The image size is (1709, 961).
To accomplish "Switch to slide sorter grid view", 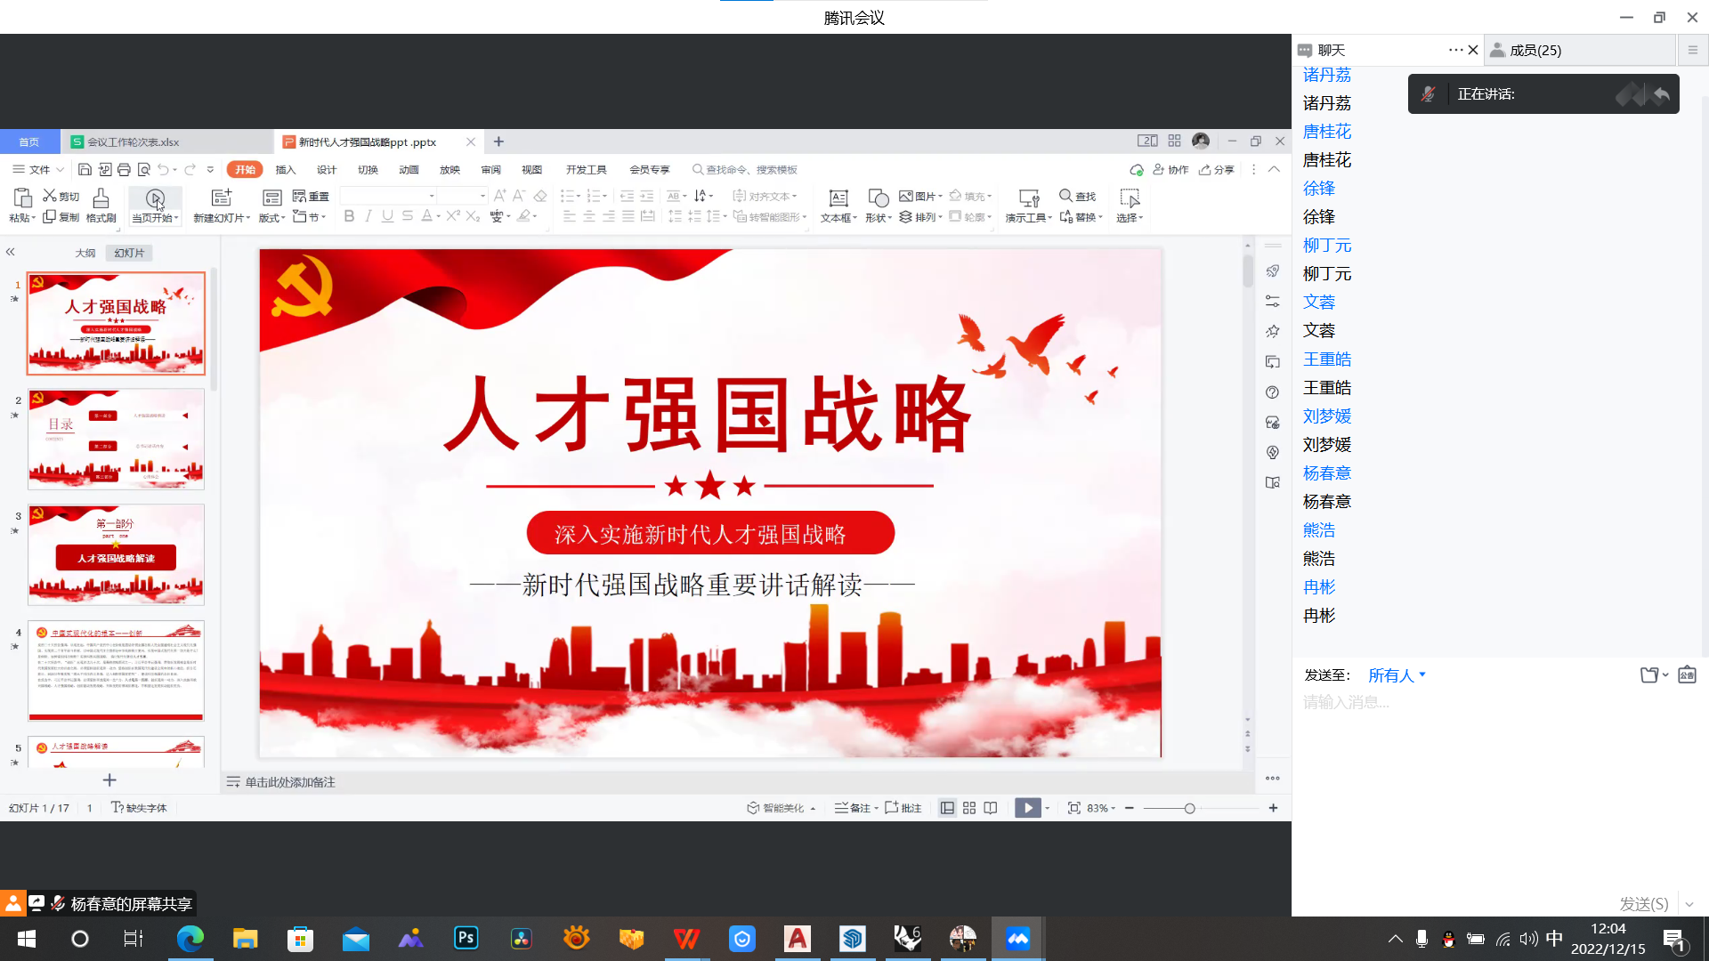I will (x=968, y=807).
